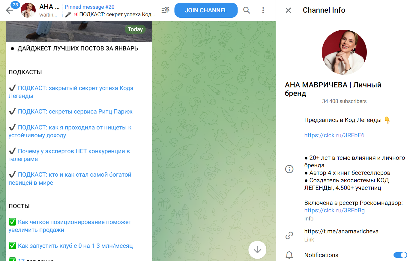The width and height of the screenshot is (410, 261).
Task: Open podcast link about самой богатой певицей в мире
Action: click(x=70, y=179)
